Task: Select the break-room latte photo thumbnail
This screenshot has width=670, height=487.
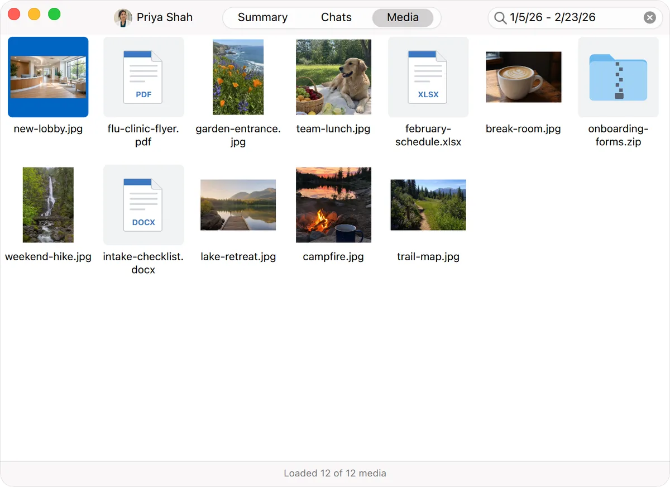Action: 523,77
